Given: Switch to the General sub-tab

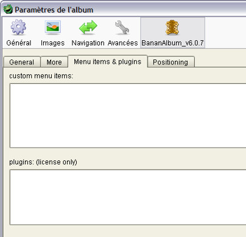Looking at the screenshot, I should click(x=22, y=62).
